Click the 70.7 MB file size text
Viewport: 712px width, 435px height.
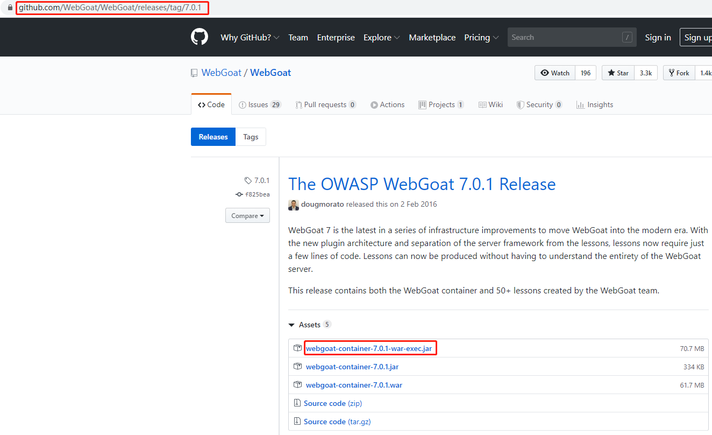coord(692,349)
